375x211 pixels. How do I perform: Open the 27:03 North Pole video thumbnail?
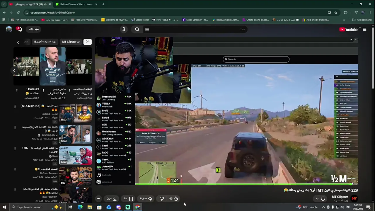coord(76,155)
